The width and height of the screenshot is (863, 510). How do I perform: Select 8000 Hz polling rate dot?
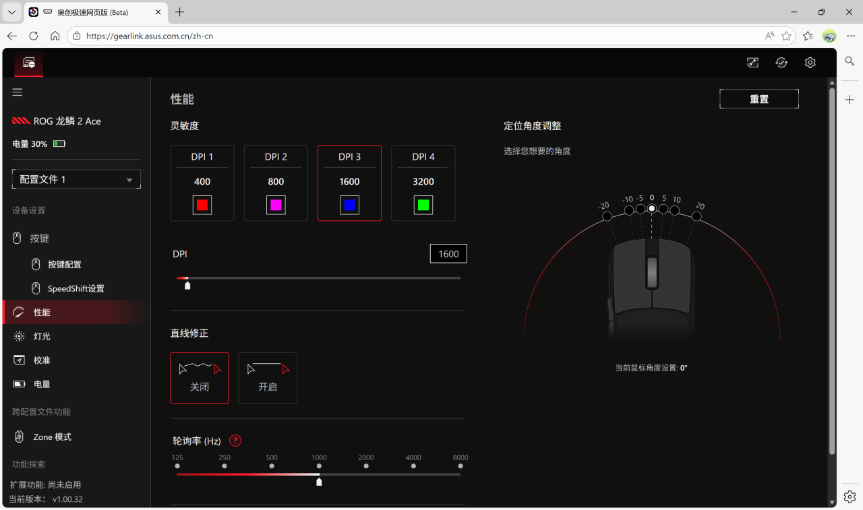460,466
